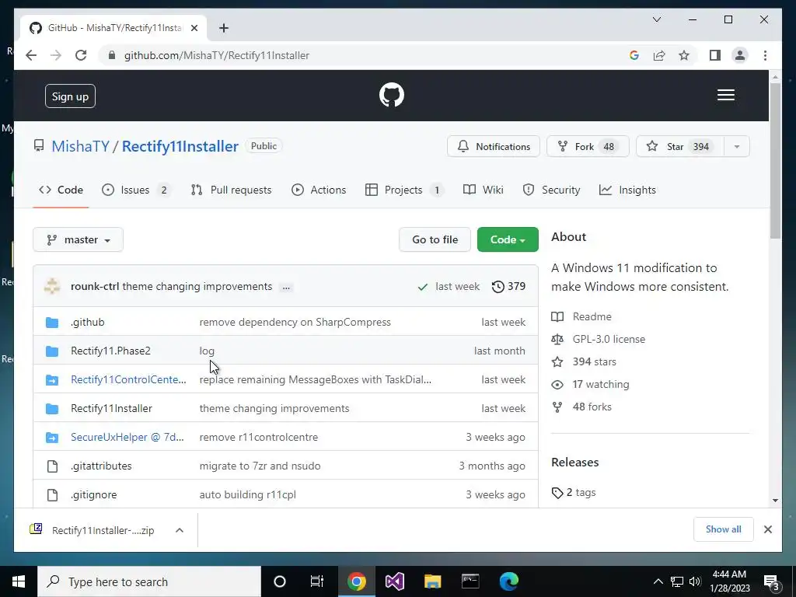Open the Rectify11Installer repository title link
The width and height of the screenshot is (796, 597).
(x=180, y=146)
